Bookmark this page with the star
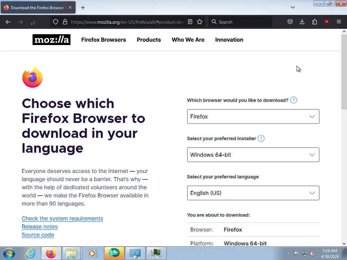This screenshot has height=260, width=347. pyautogui.click(x=200, y=22)
